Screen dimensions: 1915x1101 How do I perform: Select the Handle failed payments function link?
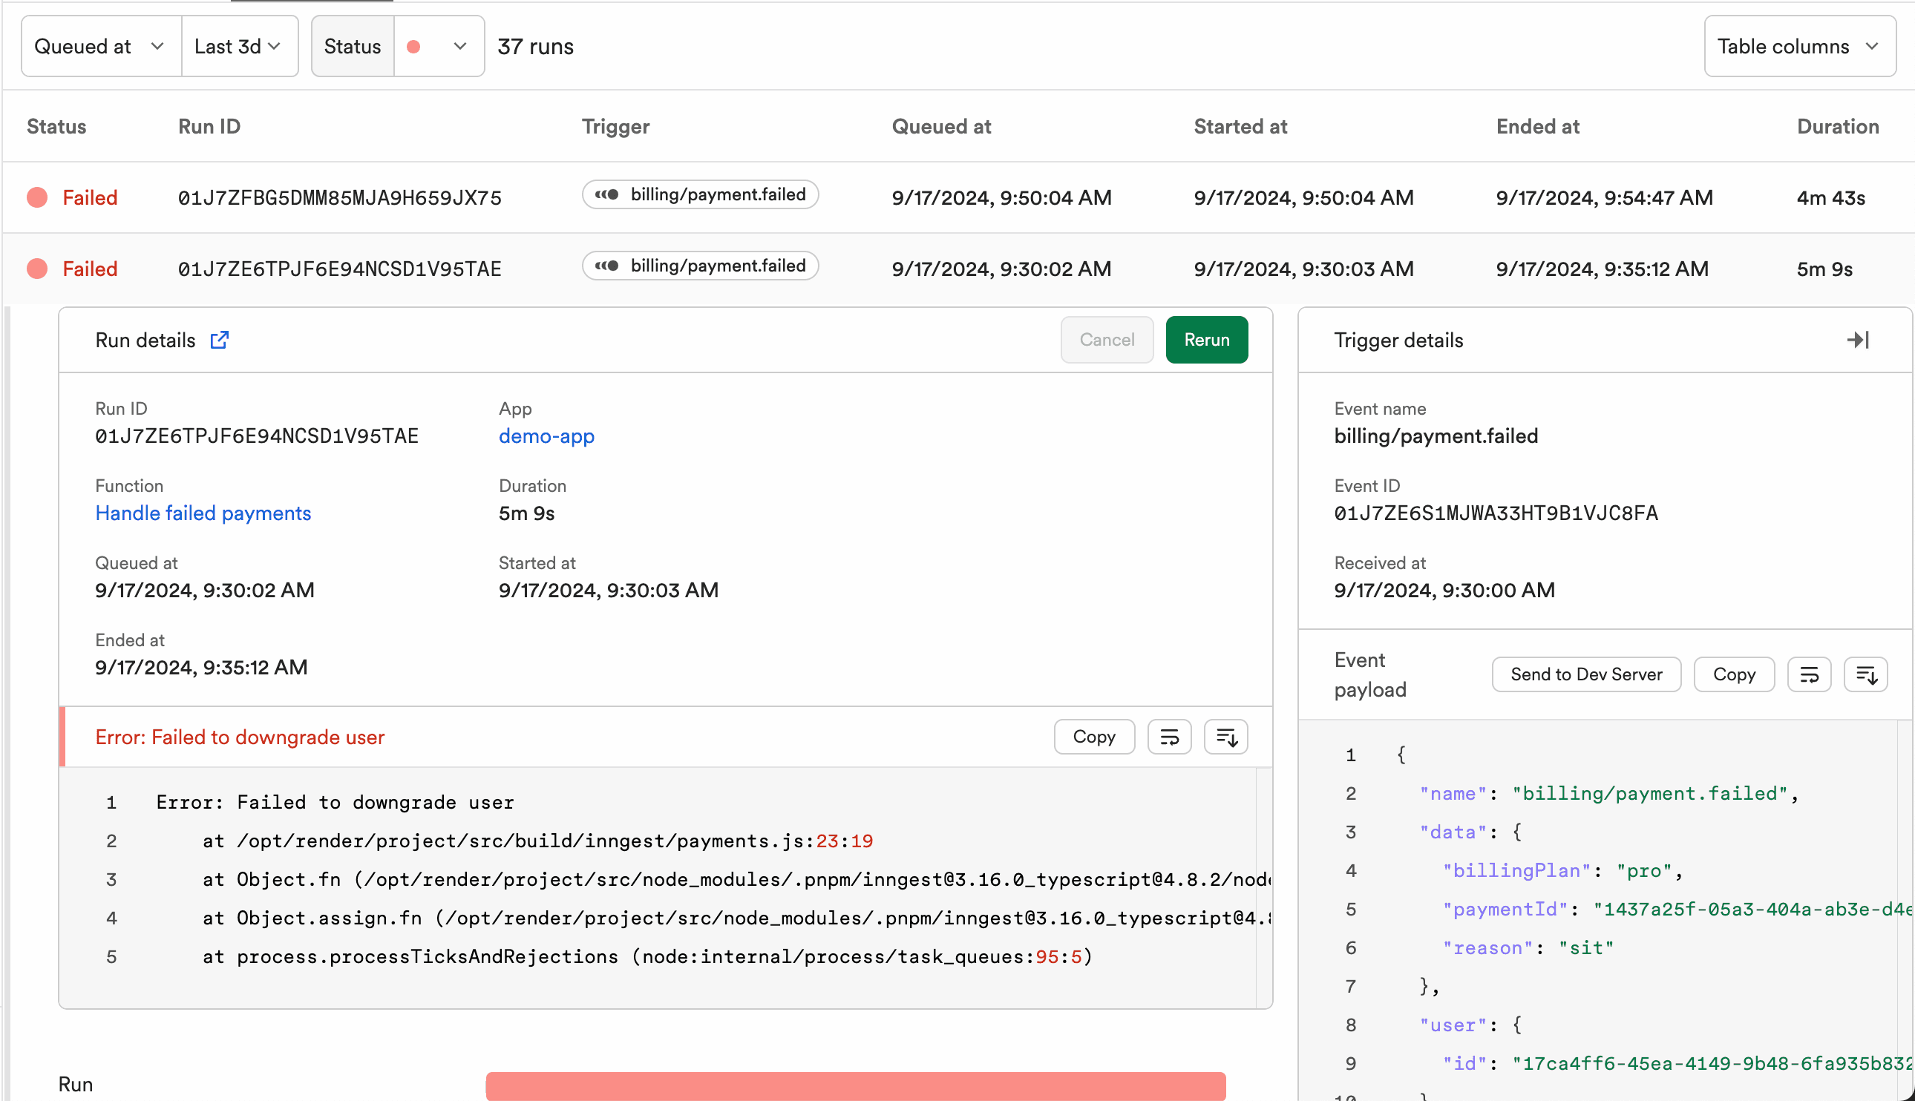[x=203, y=513]
